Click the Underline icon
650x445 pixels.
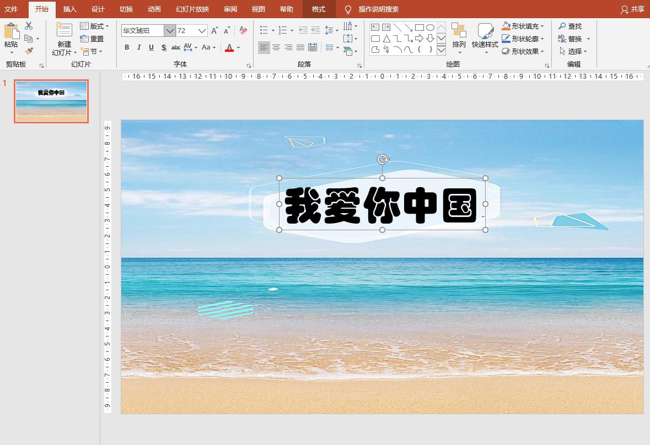point(151,48)
